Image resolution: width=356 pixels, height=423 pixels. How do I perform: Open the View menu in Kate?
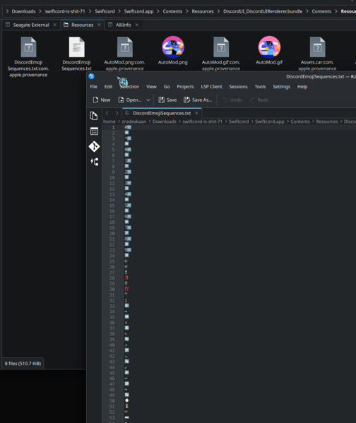tap(151, 87)
